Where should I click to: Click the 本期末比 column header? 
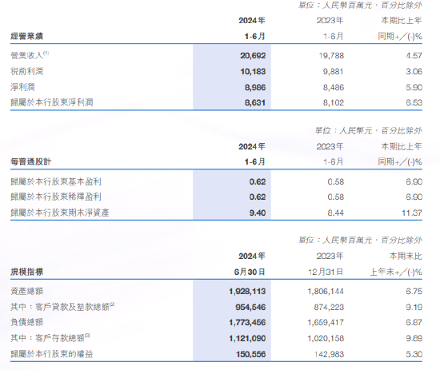[406, 256]
